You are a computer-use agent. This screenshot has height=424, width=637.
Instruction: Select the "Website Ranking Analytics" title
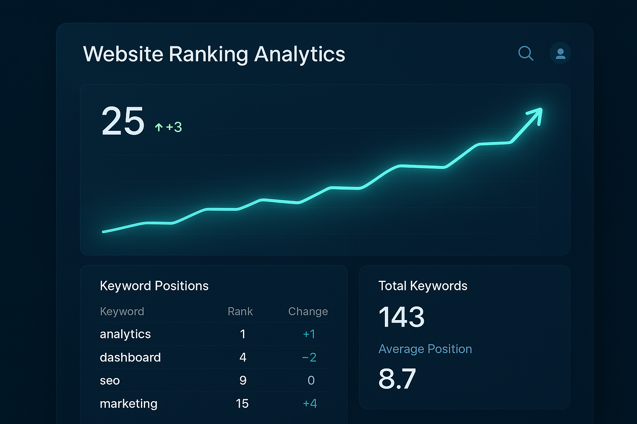(x=214, y=54)
